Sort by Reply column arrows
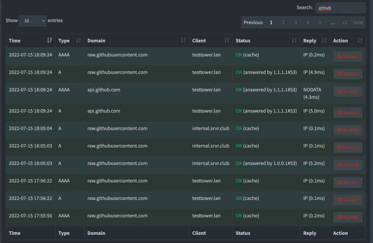 (x=324, y=40)
